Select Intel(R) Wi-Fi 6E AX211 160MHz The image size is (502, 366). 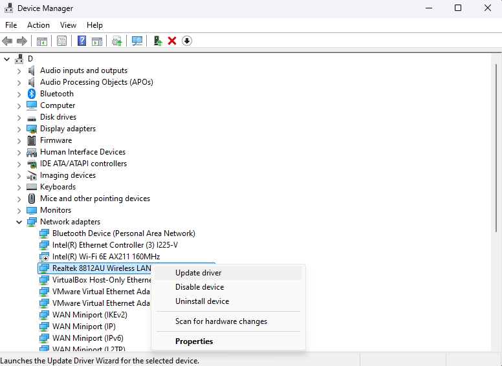click(x=106, y=257)
